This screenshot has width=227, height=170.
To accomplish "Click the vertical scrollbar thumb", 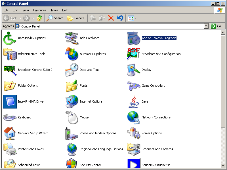I will (223, 82).
